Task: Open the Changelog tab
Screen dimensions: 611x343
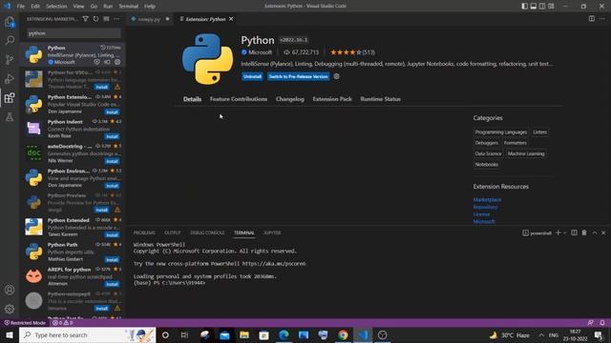Action: [290, 99]
